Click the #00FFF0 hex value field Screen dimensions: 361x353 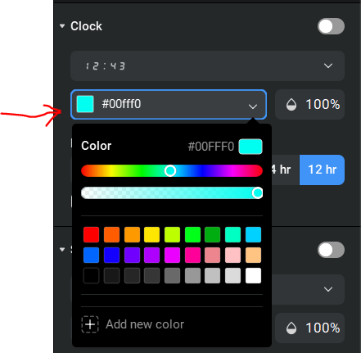point(211,147)
